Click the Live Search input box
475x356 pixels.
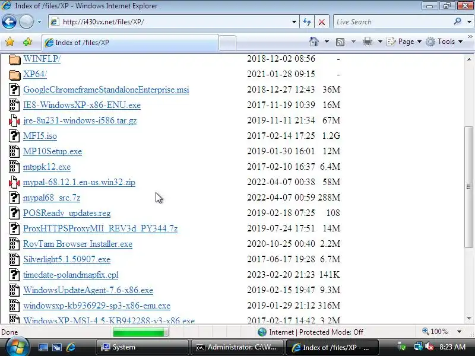coord(392,22)
